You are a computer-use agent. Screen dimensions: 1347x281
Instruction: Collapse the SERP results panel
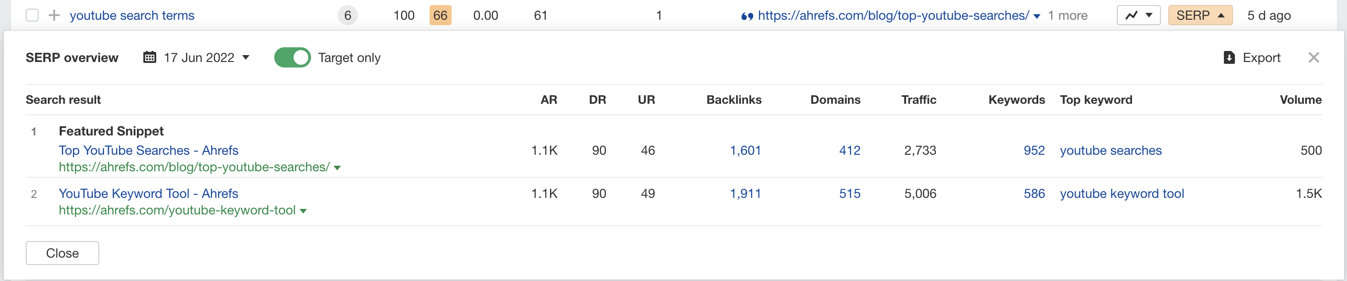1200,15
